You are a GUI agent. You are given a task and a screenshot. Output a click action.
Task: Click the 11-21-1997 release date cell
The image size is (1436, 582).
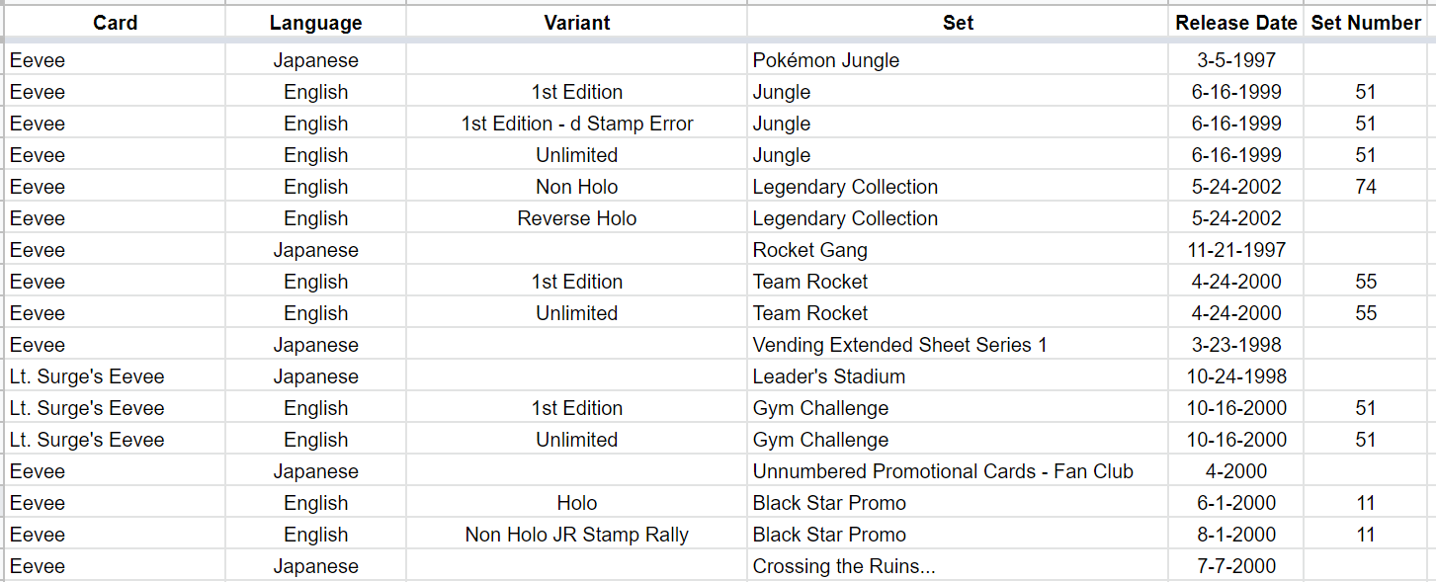click(x=1236, y=250)
